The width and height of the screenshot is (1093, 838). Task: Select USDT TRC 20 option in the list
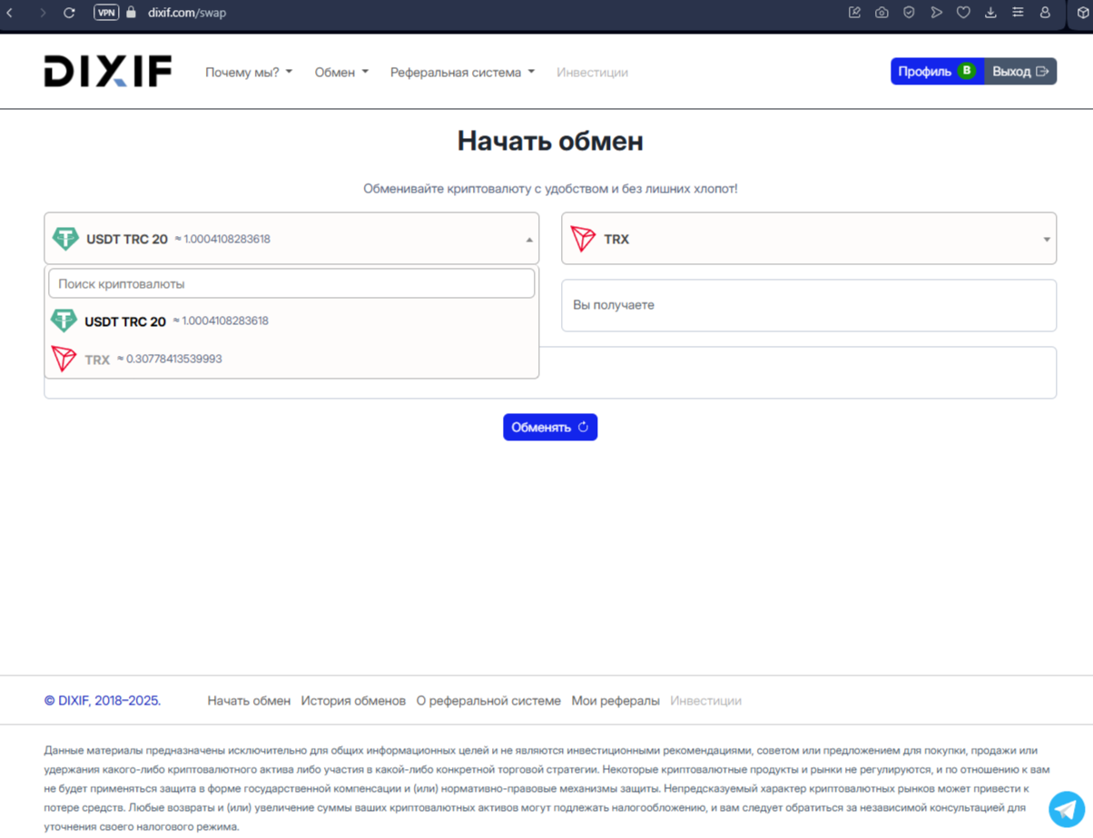tap(291, 320)
